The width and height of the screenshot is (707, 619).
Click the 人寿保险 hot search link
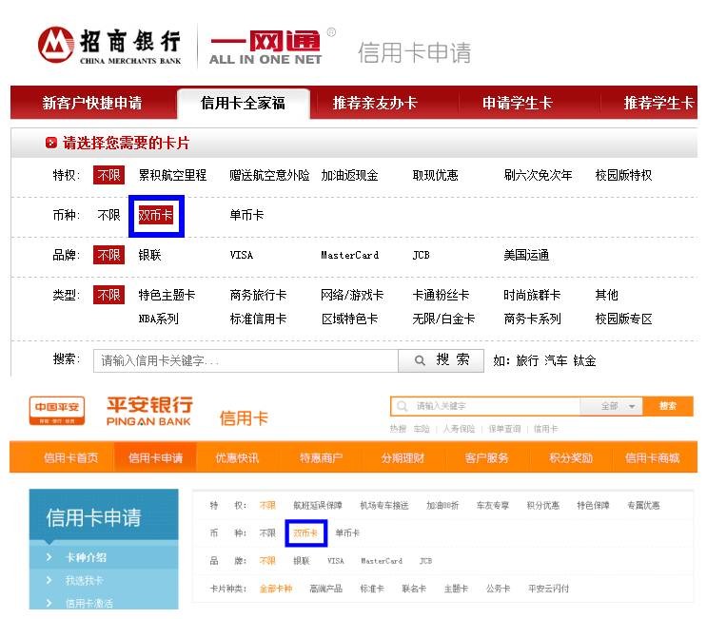pyautogui.click(x=459, y=429)
